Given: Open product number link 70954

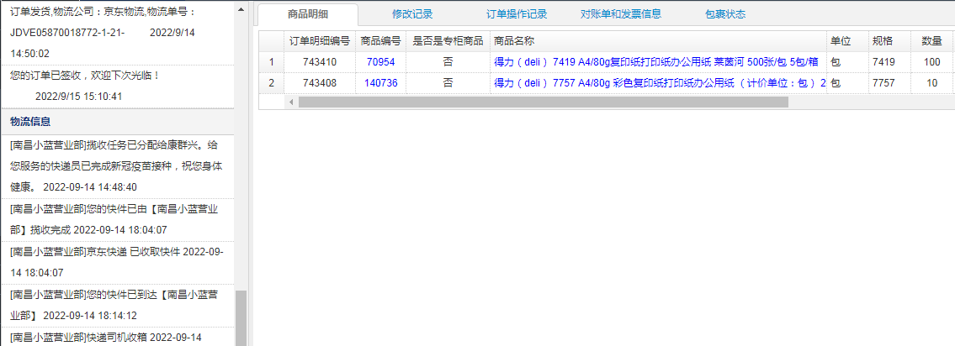Looking at the screenshot, I should click(x=380, y=62).
